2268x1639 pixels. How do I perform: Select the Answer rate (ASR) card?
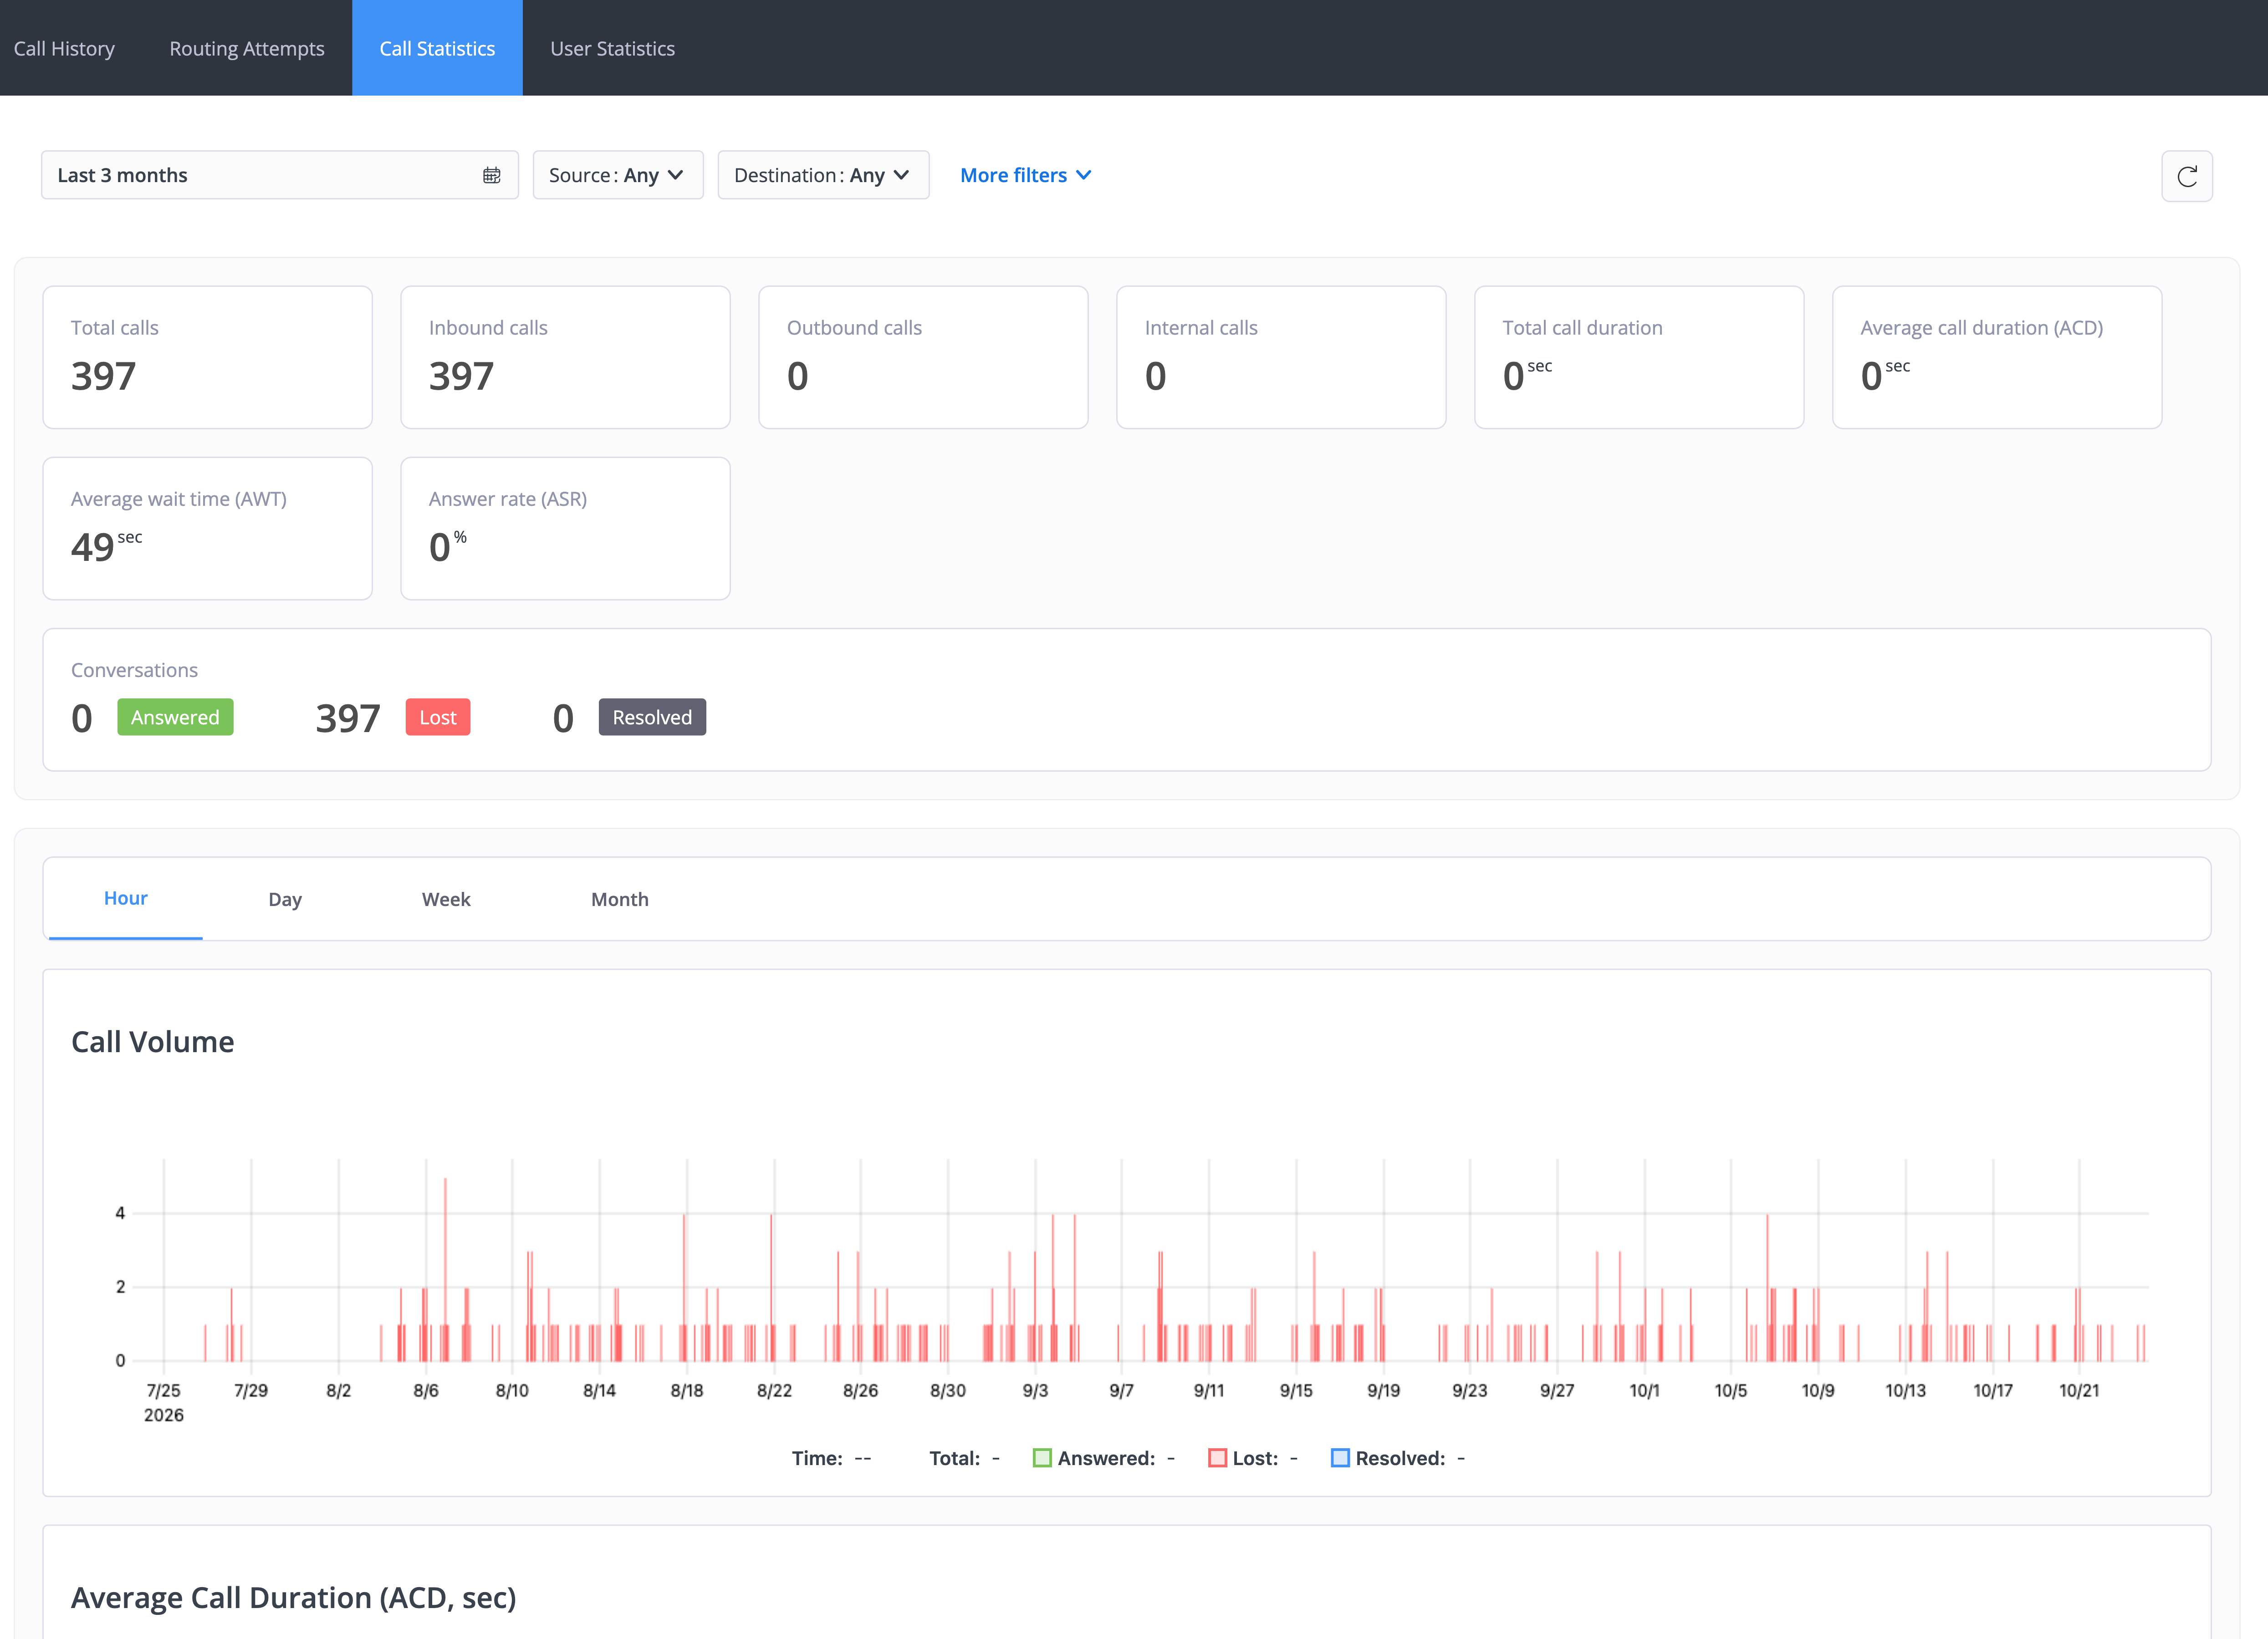point(566,529)
